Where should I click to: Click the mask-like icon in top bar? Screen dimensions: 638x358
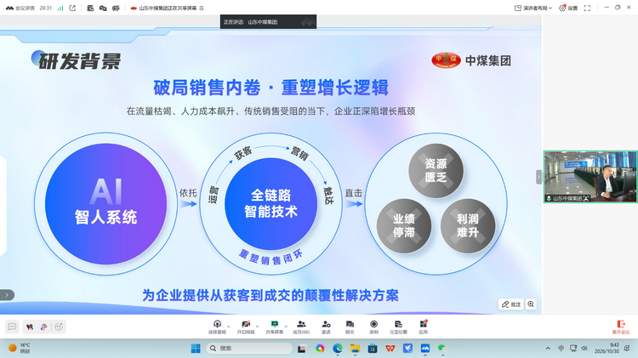tap(116, 9)
